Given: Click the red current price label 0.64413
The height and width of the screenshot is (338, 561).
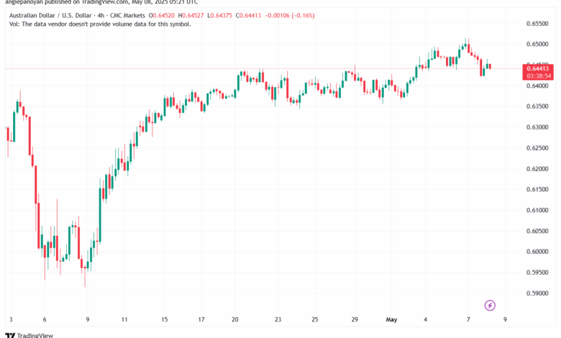Looking at the screenshot, I should [x=538, y=68].
